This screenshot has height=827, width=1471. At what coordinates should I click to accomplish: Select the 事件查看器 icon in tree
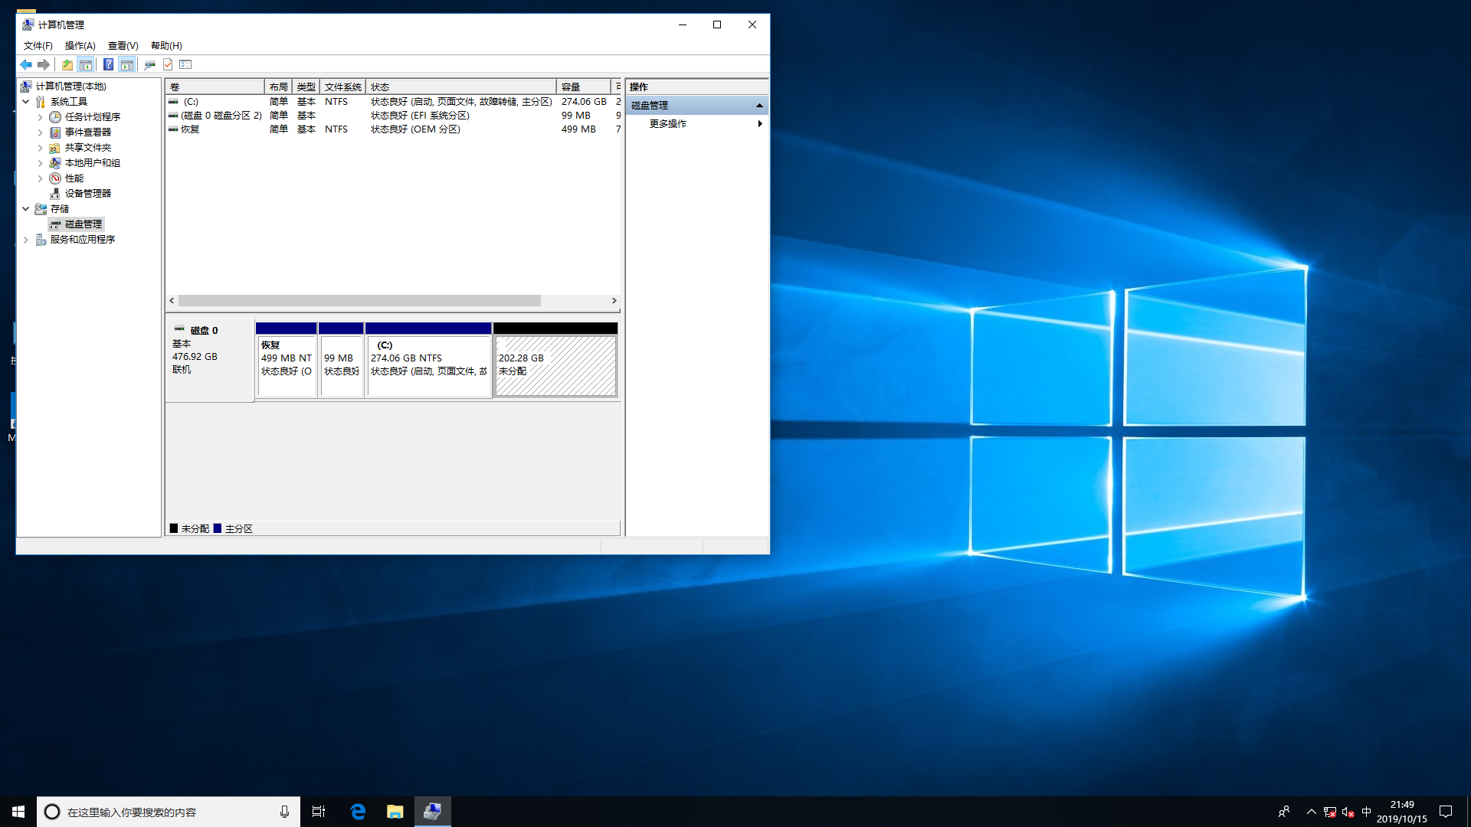[55, 132]
